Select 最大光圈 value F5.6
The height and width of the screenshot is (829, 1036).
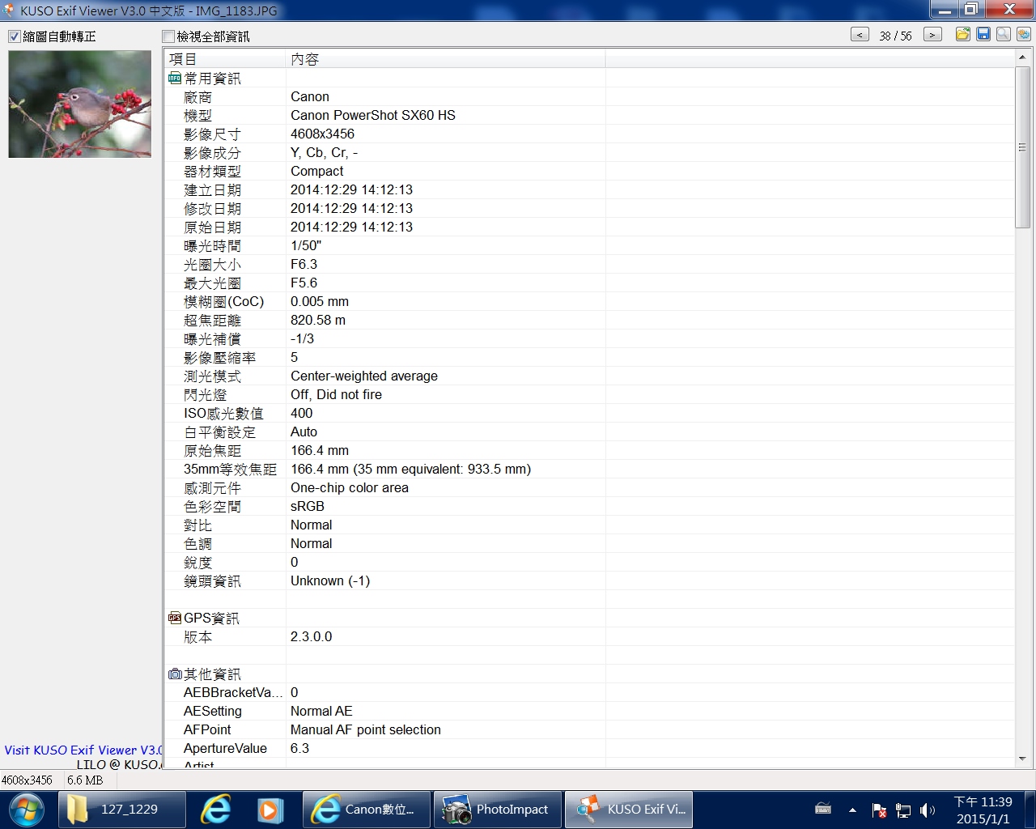tap(304, 283)
